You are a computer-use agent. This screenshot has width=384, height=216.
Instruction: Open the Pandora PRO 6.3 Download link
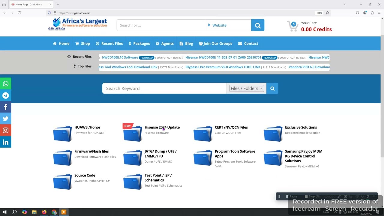click(x=309, y=67)
